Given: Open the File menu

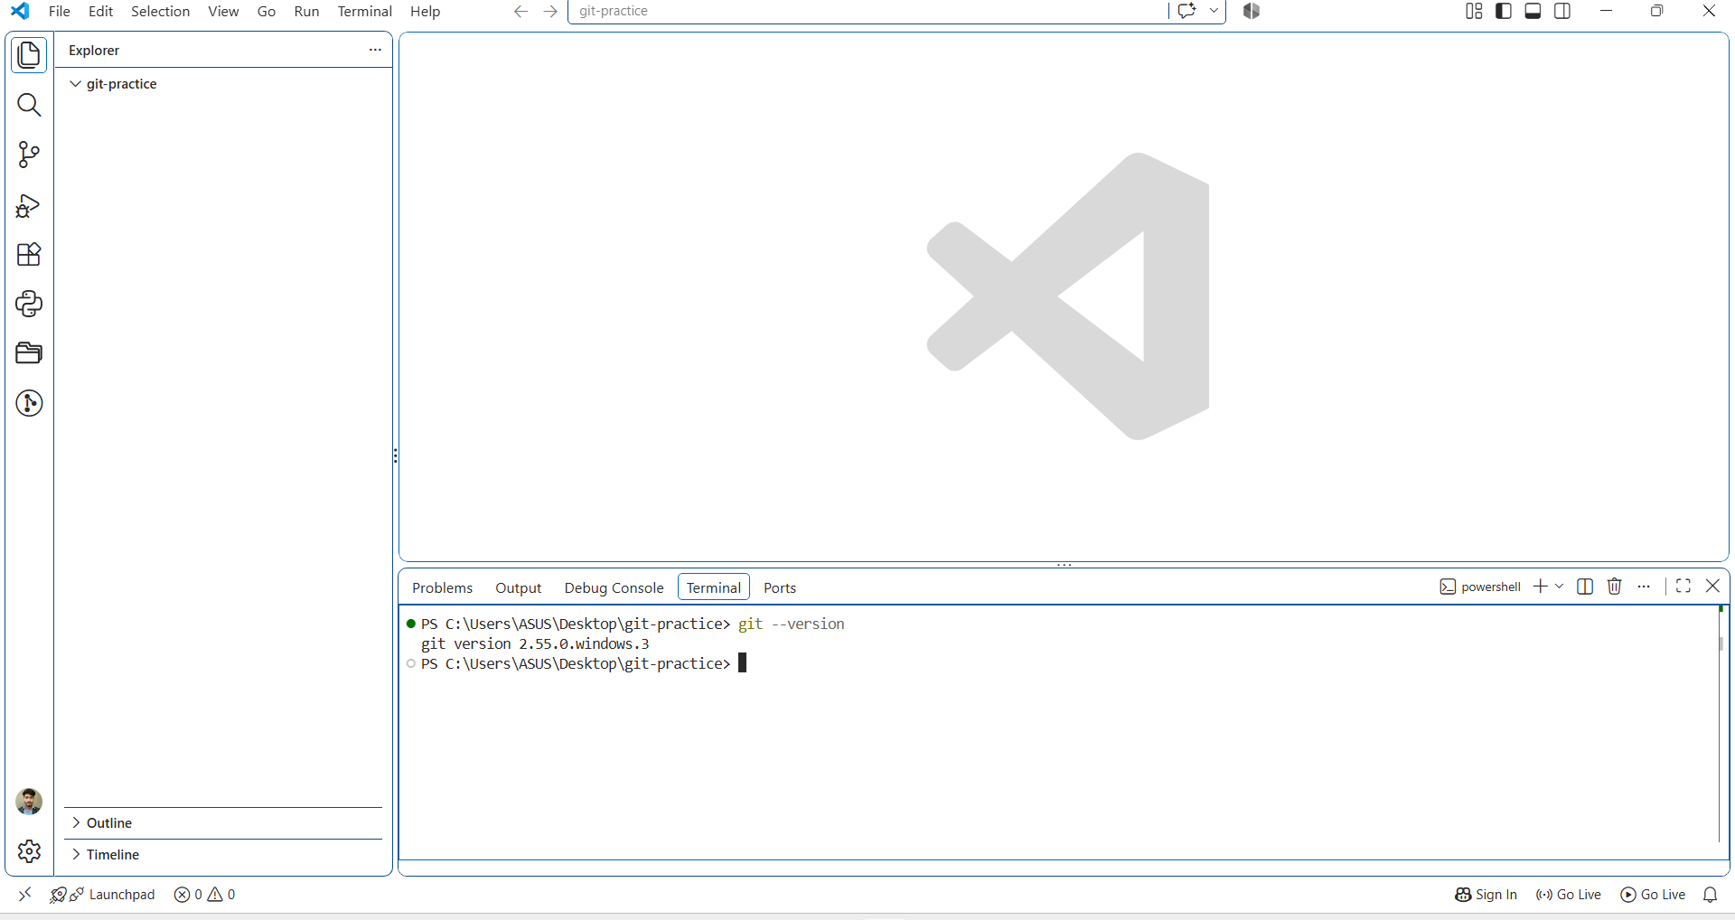Looking at the screenshot, I should [60, 11].
